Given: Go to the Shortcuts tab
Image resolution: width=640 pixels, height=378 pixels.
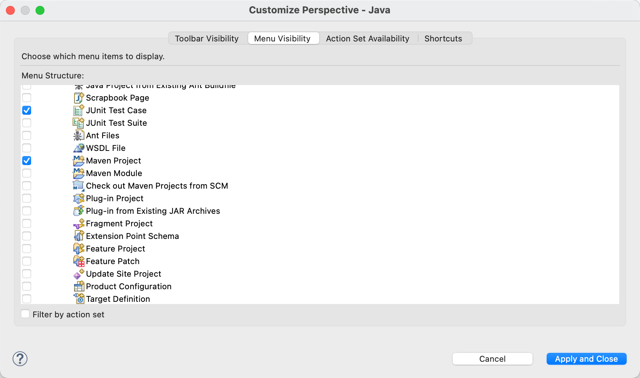Looking at the screenshot, I should click(x=443, y=38).
